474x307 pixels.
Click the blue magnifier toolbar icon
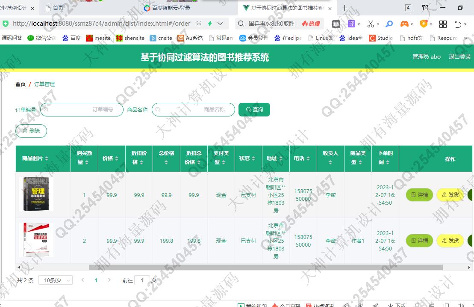[389, 24]
